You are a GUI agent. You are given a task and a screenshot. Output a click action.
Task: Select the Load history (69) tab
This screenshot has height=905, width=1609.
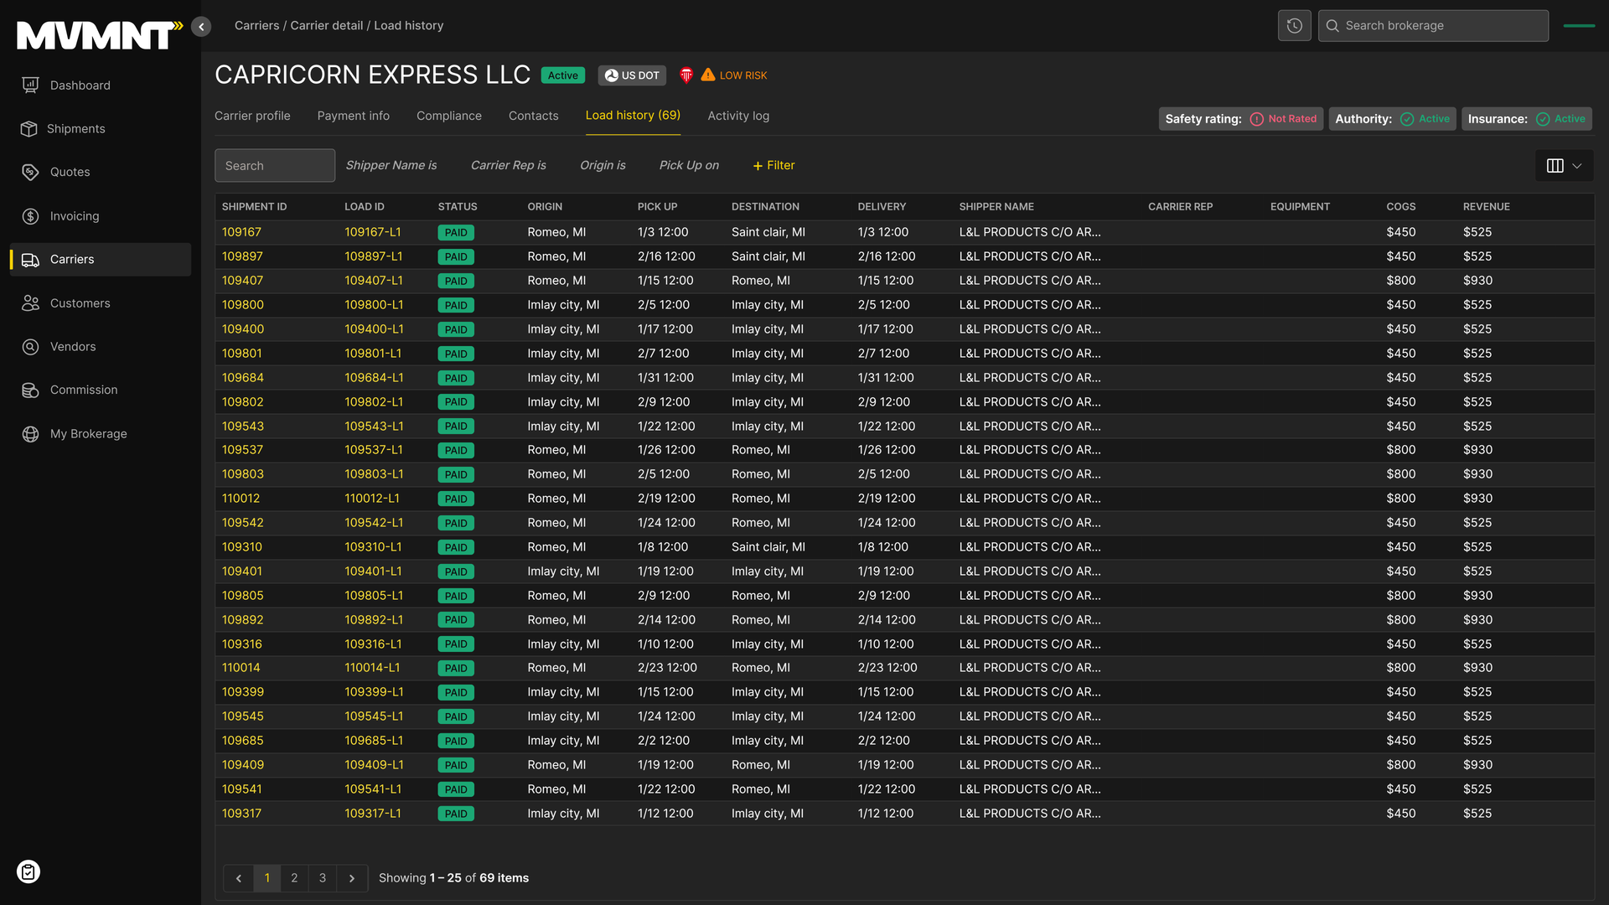tap(633, 116)
